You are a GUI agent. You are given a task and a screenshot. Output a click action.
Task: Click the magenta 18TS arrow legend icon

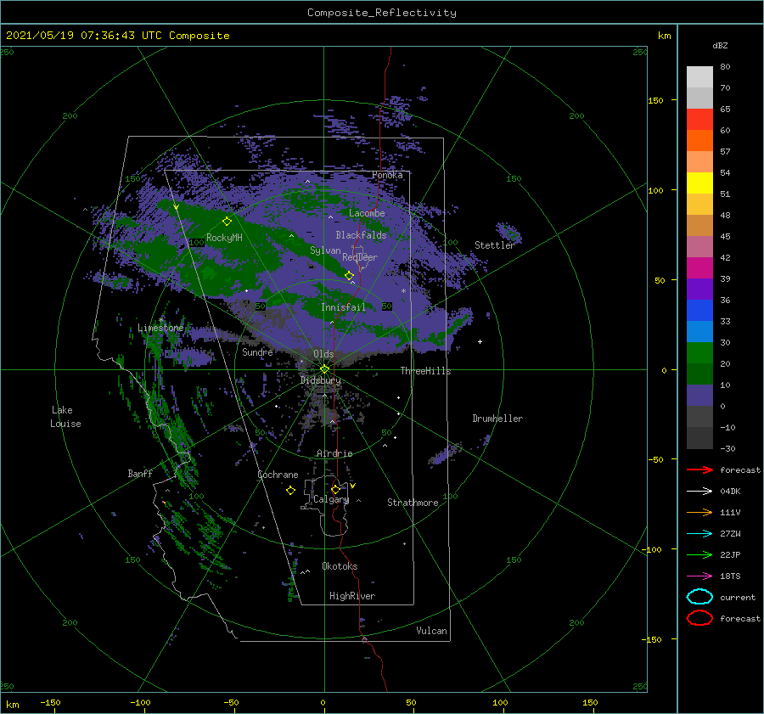(699, 576)
